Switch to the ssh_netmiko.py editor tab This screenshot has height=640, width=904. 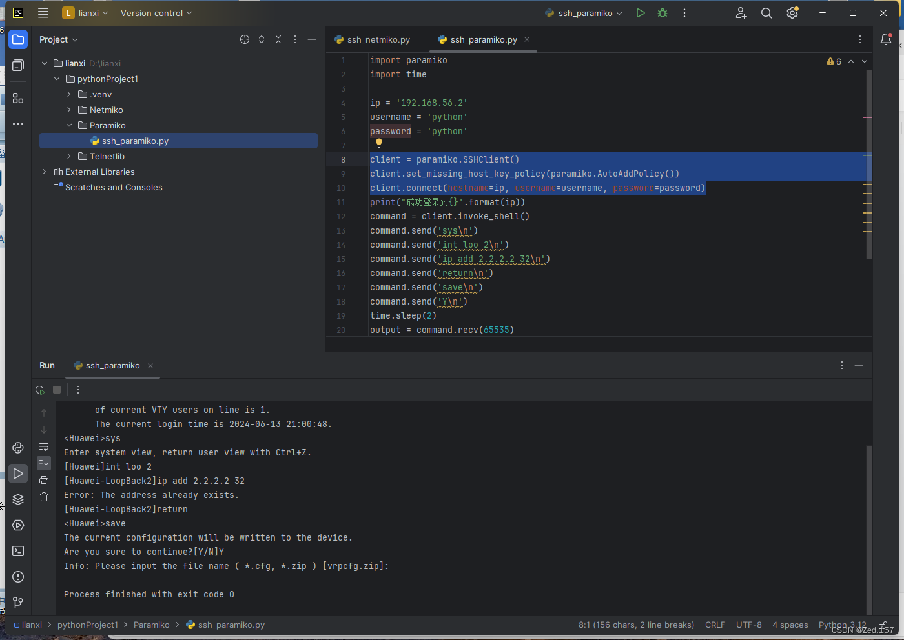(x=378, y=39)
